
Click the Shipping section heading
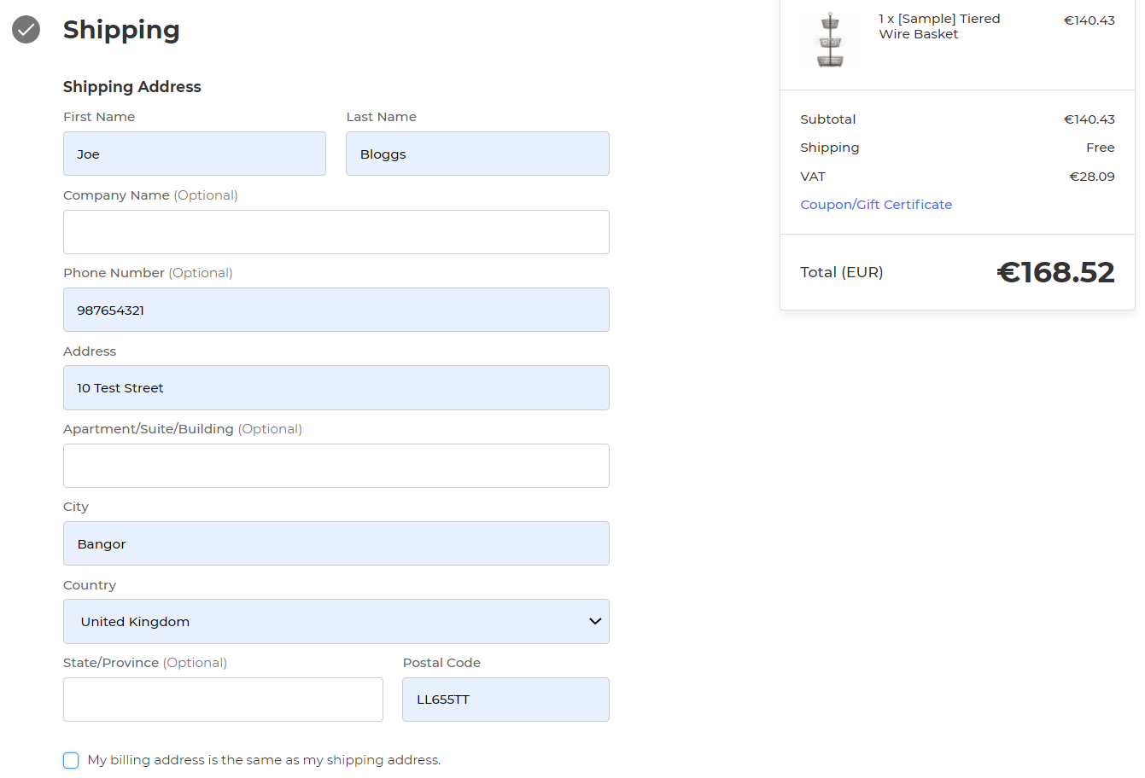pos(121,30)
